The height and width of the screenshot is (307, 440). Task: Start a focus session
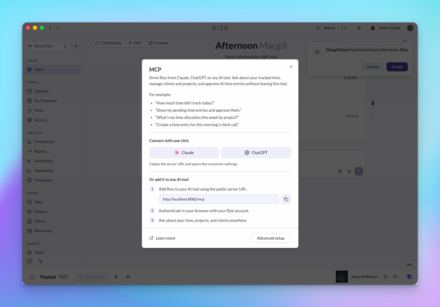pyautogui.click(x=92, y=277)
